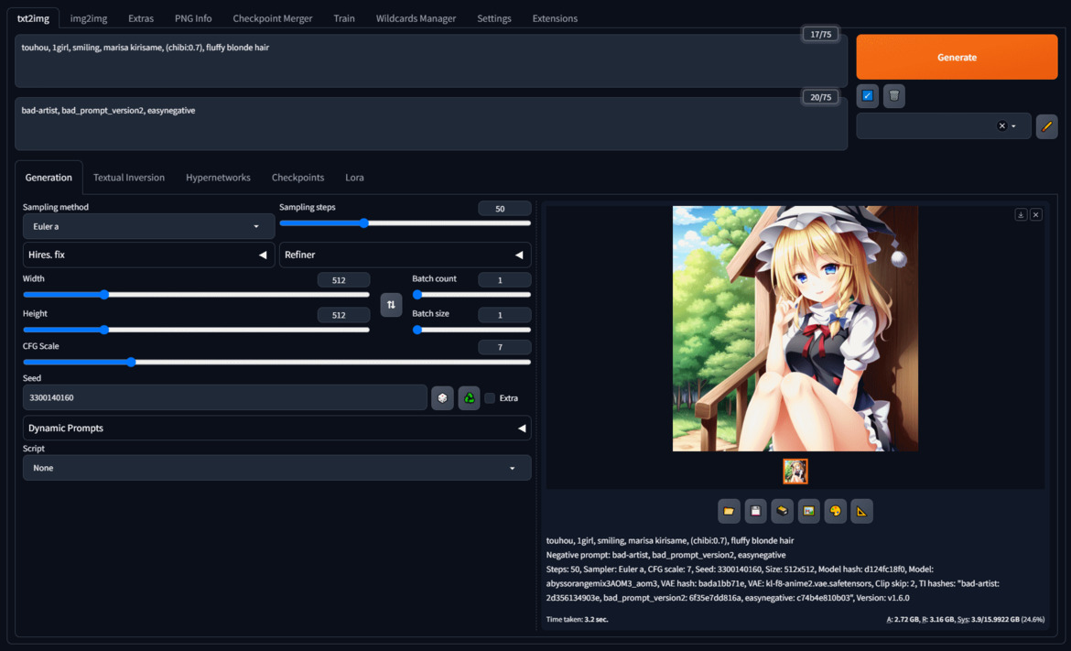The width and height of the screenshot is (1071, 651).
Task: Open the styles dropdown arrow
Action: click(x=1013, y=126)
